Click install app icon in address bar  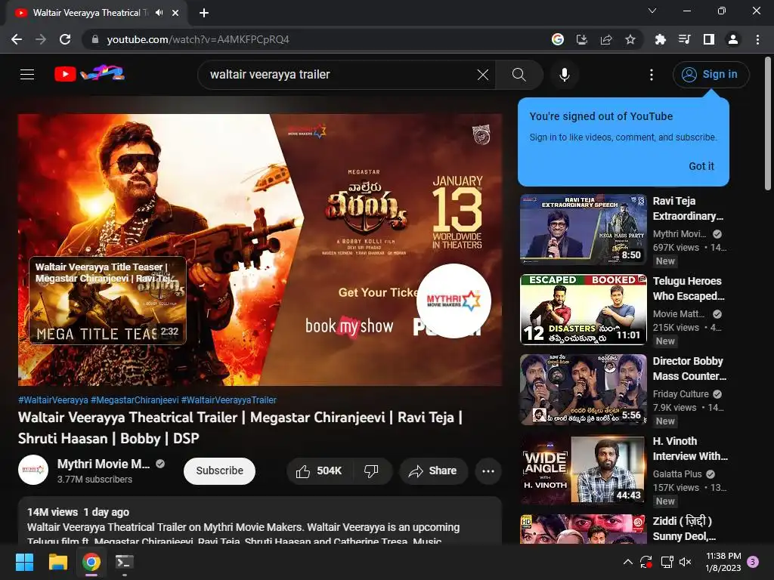(x=582, y=39)
